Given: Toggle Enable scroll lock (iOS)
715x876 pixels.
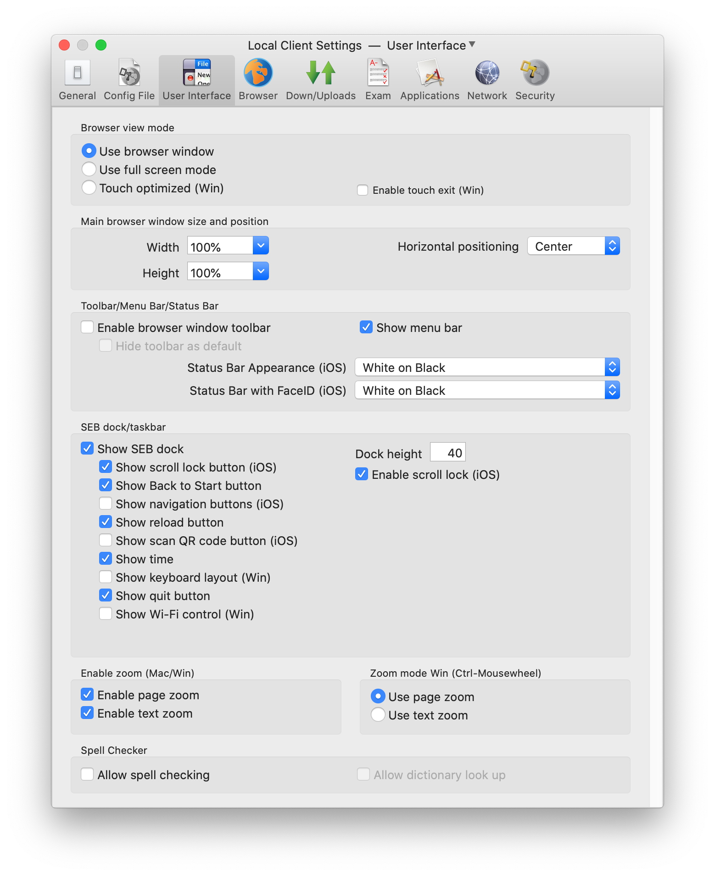Looking at the screenshot, I should [362, 474].
